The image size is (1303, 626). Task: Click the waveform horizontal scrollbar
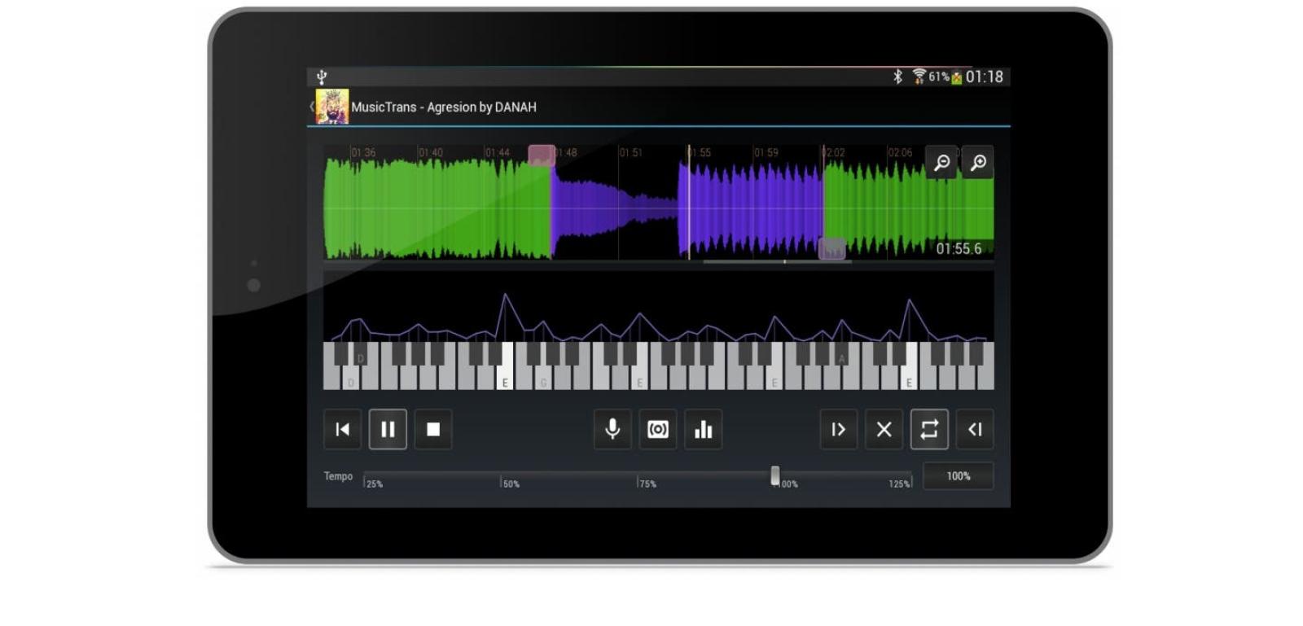(777, 262)
